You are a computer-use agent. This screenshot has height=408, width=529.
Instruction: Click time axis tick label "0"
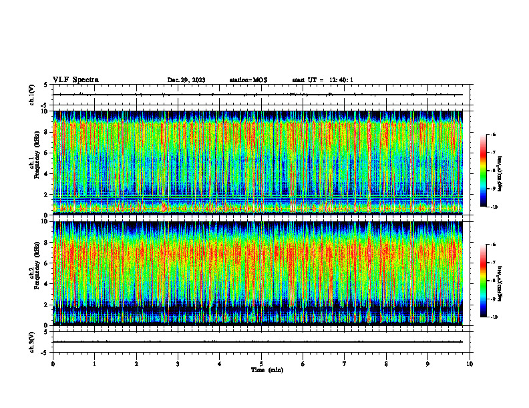pyautogui.click(x=53, y=364)
